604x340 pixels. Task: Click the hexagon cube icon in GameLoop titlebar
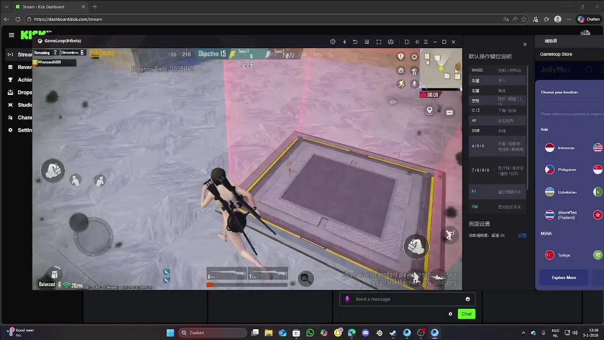(x=391, y=42)
